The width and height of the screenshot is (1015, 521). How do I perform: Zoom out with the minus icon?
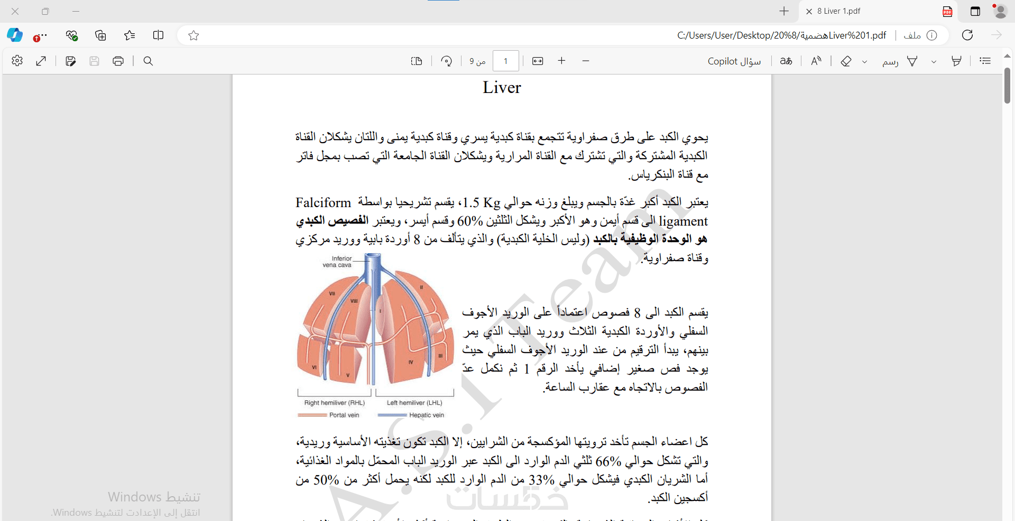click(585, 61)
